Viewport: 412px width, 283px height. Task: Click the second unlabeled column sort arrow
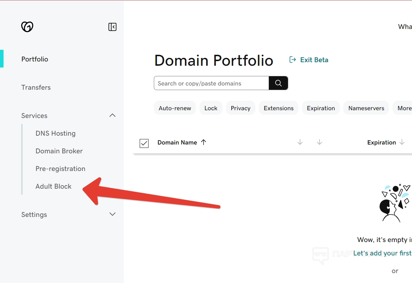319,142
